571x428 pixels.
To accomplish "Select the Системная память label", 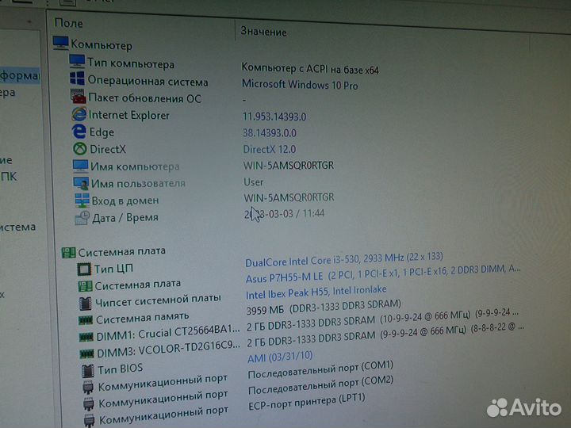I will pyautogui.click(x=143, y=318).
